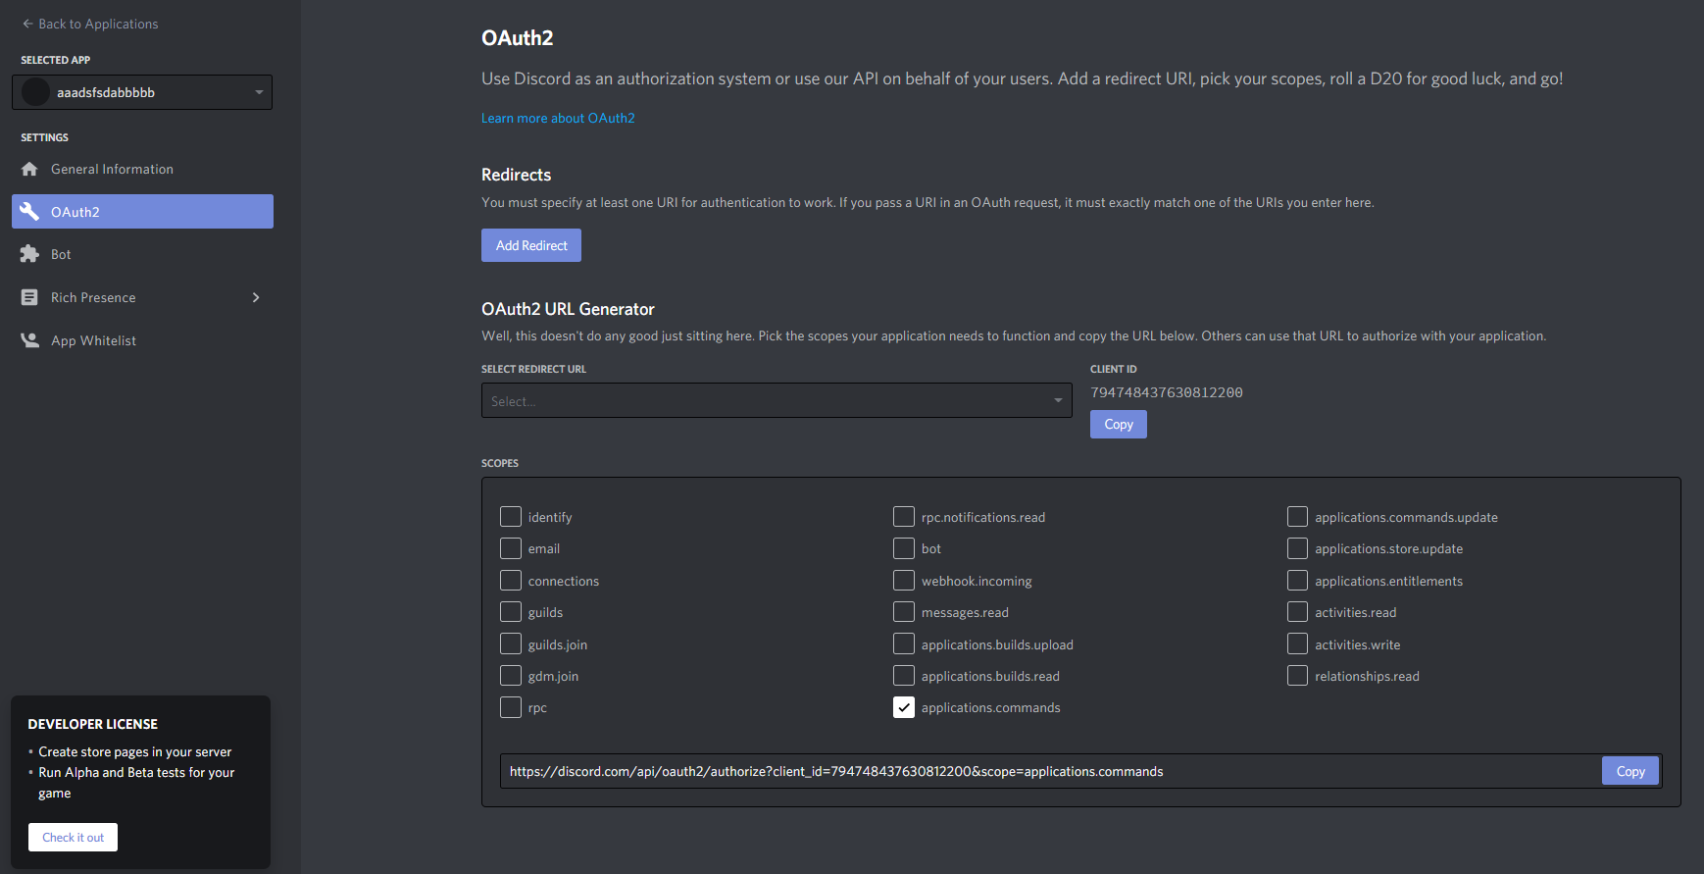Click the OAuth2 wrench icon

point(29,211)
